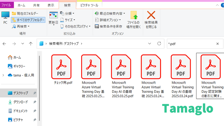Select ダウンロード in the navigation pane
The width and height of the screenshot is (224, 126).
pos(20,102)
